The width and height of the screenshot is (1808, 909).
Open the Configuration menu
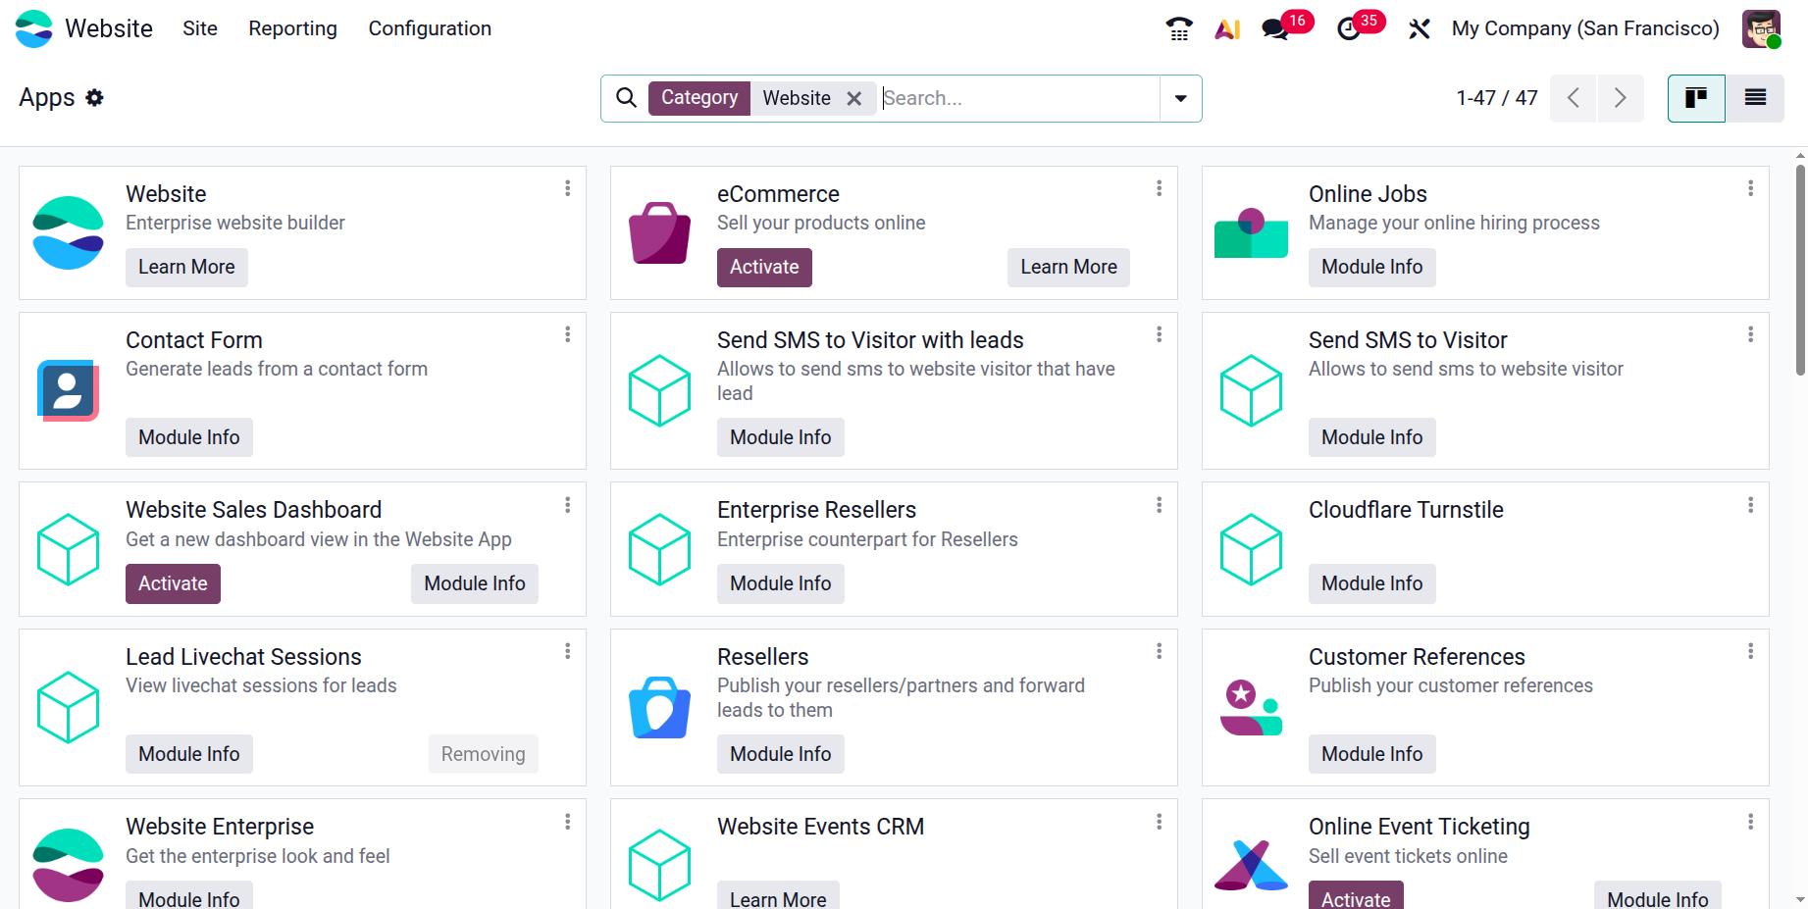coord(430,28)
